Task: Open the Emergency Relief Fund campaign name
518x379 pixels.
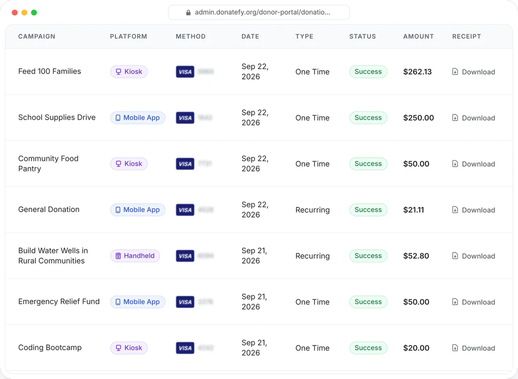Action: (x=59, y=301)
